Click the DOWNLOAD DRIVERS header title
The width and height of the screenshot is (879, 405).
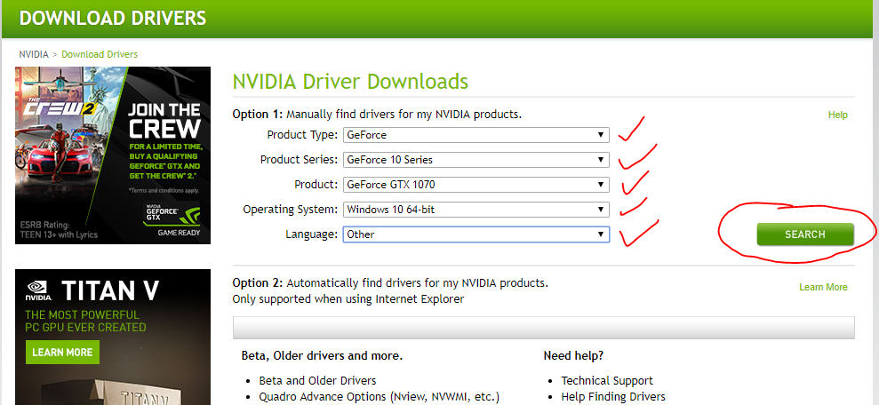point(112,18)
